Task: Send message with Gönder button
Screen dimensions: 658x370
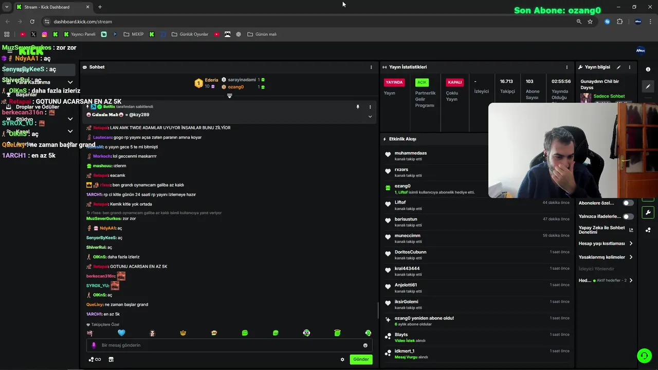Action: point(361,359)
